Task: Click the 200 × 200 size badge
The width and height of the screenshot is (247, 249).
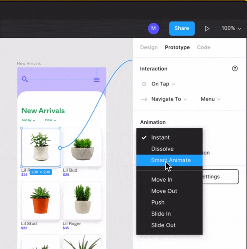Action: (x=41, y=172)
